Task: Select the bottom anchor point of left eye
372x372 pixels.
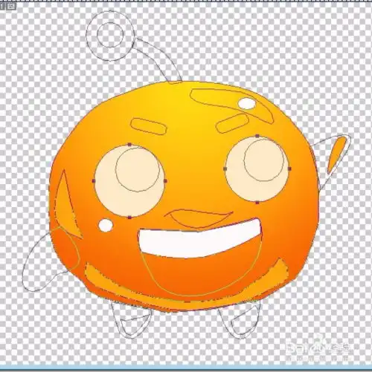Action: 129,218
